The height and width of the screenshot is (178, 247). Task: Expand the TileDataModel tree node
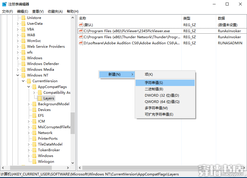click(x=29, y=144)
